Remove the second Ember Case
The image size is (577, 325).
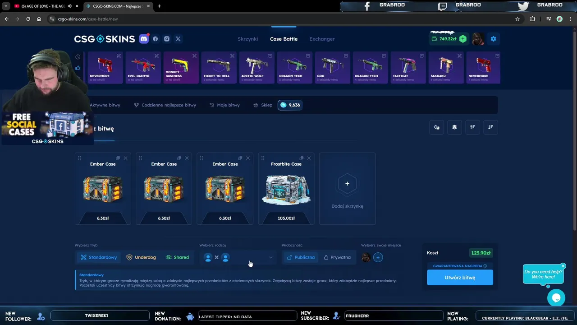[x=187, y=158]
